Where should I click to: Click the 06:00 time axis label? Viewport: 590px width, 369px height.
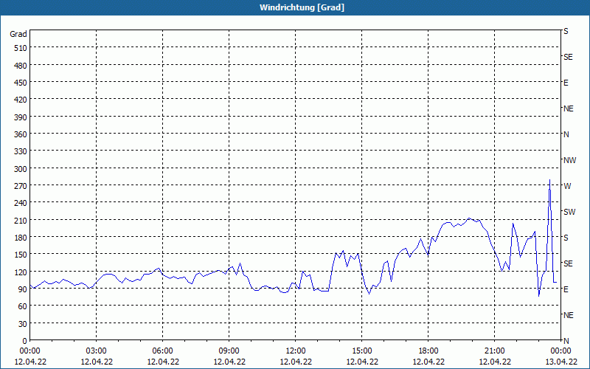pyautogui.click(x=162, y=351)
